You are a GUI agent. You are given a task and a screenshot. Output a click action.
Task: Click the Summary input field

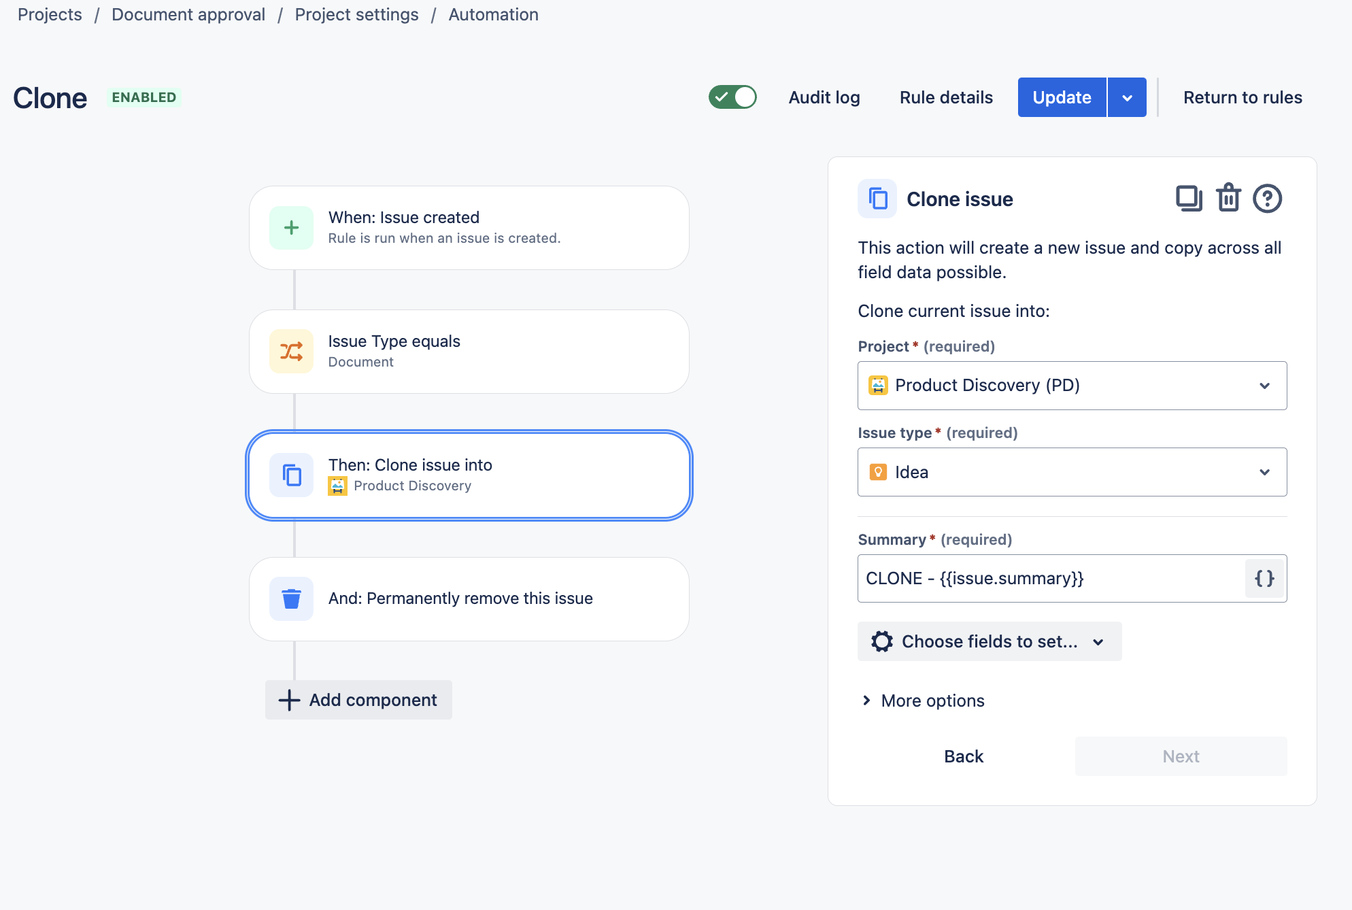1051,579
